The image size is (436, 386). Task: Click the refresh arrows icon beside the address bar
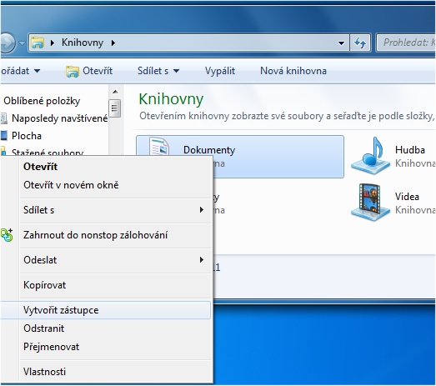point(360,43)
